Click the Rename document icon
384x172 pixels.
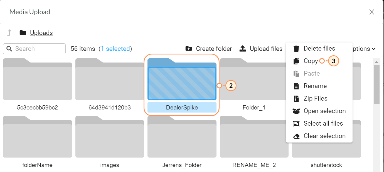pyautogui.click(x=297, y=86)
